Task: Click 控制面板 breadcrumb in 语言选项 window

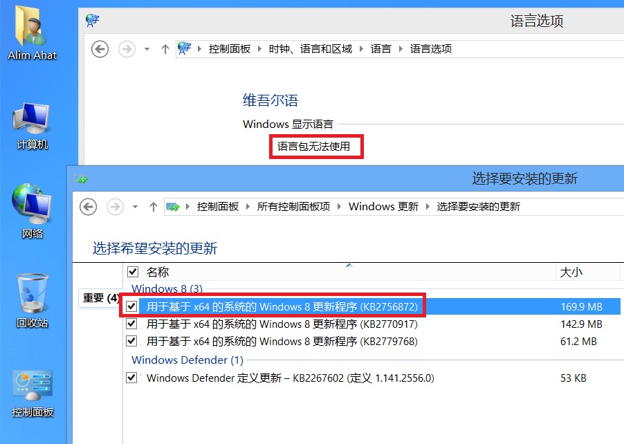Action: click(x=229, y=49)
